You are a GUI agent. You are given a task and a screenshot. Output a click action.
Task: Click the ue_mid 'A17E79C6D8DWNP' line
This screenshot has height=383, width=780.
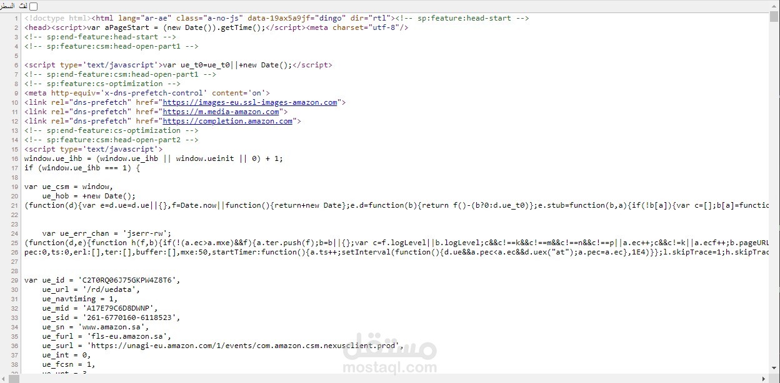[99, 308]
